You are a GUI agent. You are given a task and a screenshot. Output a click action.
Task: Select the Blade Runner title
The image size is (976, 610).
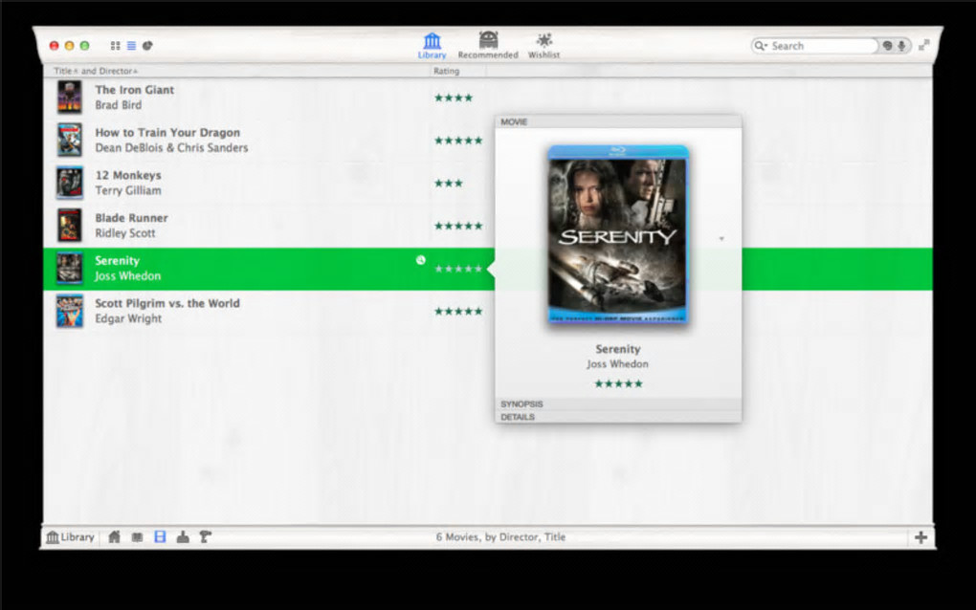click(x=131, y=218)
